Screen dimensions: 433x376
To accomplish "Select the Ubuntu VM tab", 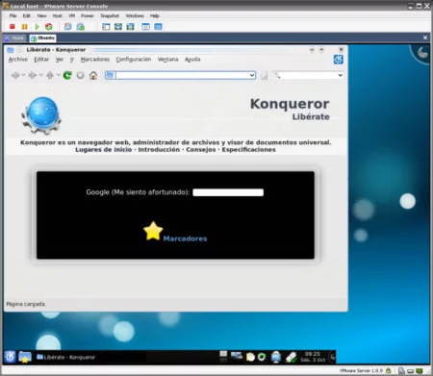I will (x=42, y=38).
